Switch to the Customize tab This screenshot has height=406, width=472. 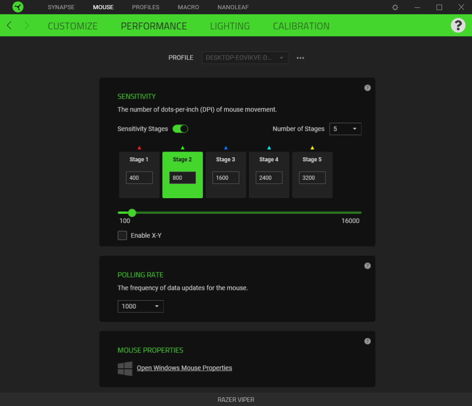73,26
